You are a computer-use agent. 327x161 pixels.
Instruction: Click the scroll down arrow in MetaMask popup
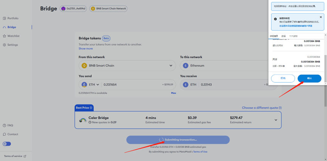point(325,83)
